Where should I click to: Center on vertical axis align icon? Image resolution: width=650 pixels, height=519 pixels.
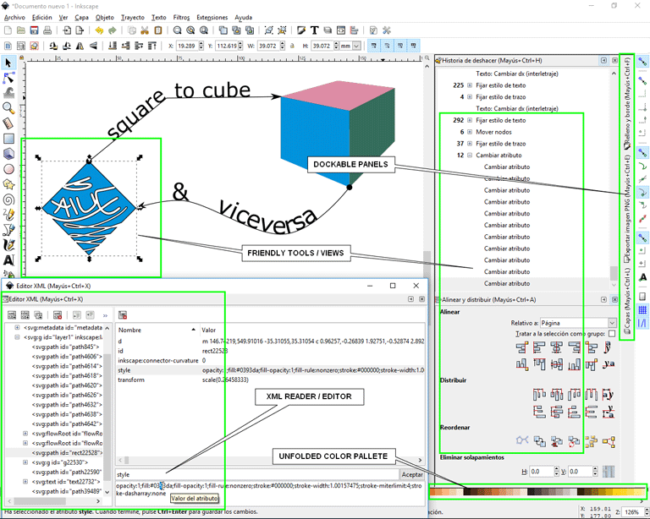coord(557,347)
